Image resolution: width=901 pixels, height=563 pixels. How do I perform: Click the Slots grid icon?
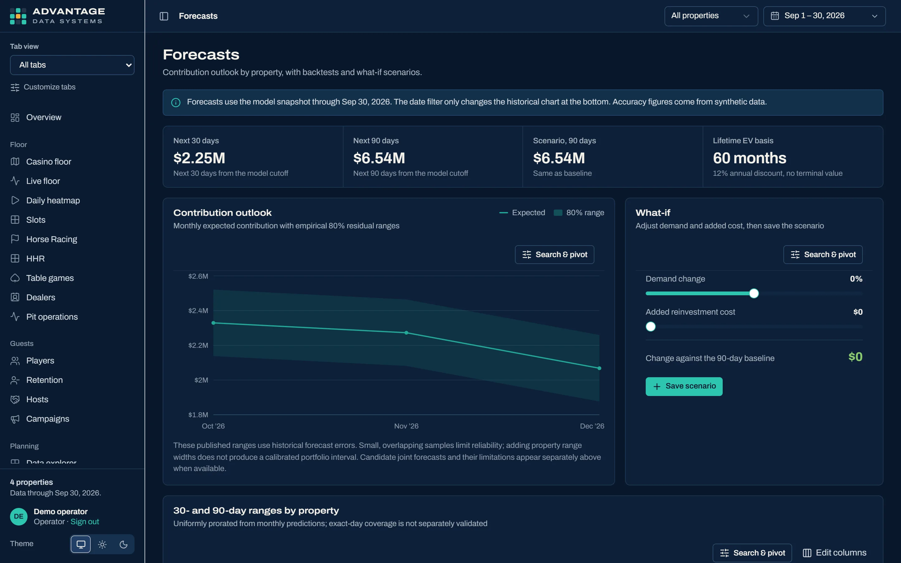click(15, 220)
